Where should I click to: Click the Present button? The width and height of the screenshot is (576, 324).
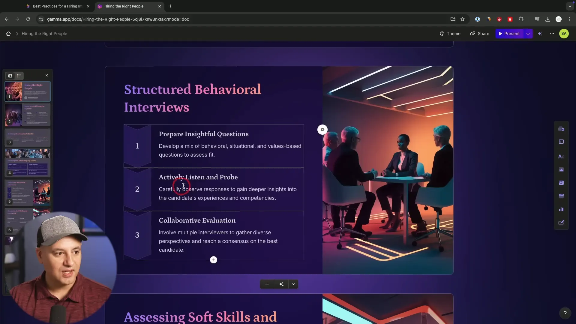pos(509,34)
